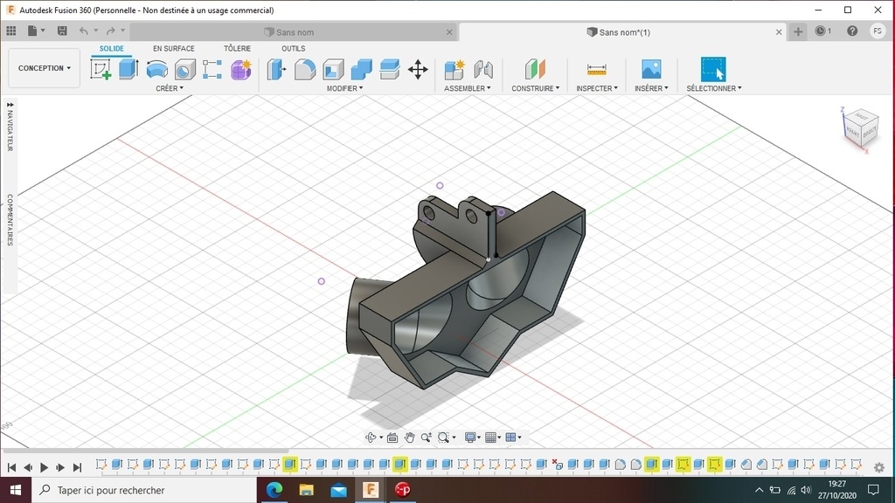
Task: Step timeline forward one feature
Action: point(60,468)
